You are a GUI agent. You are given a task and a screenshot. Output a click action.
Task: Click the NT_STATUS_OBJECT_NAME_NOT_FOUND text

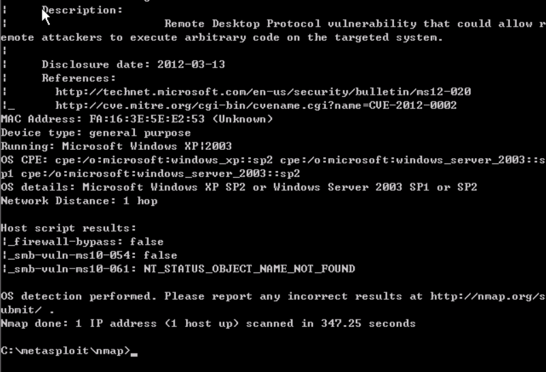[x=249, y=269]
